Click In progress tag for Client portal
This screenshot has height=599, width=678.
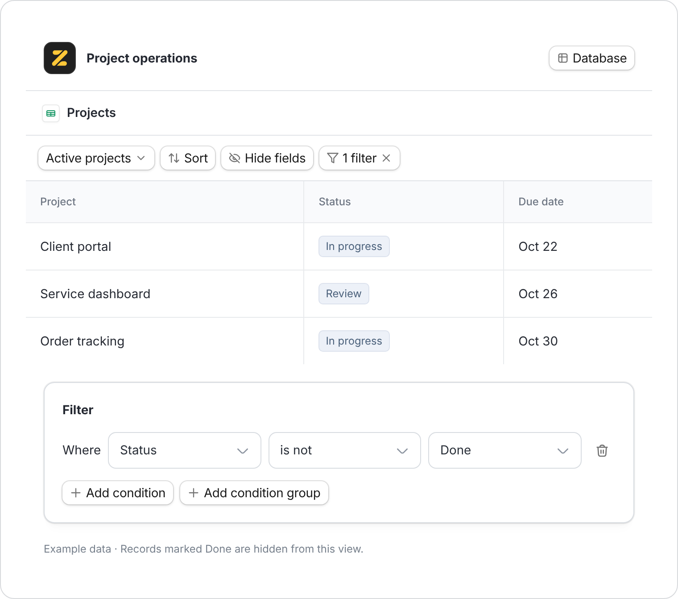(354, 246)
